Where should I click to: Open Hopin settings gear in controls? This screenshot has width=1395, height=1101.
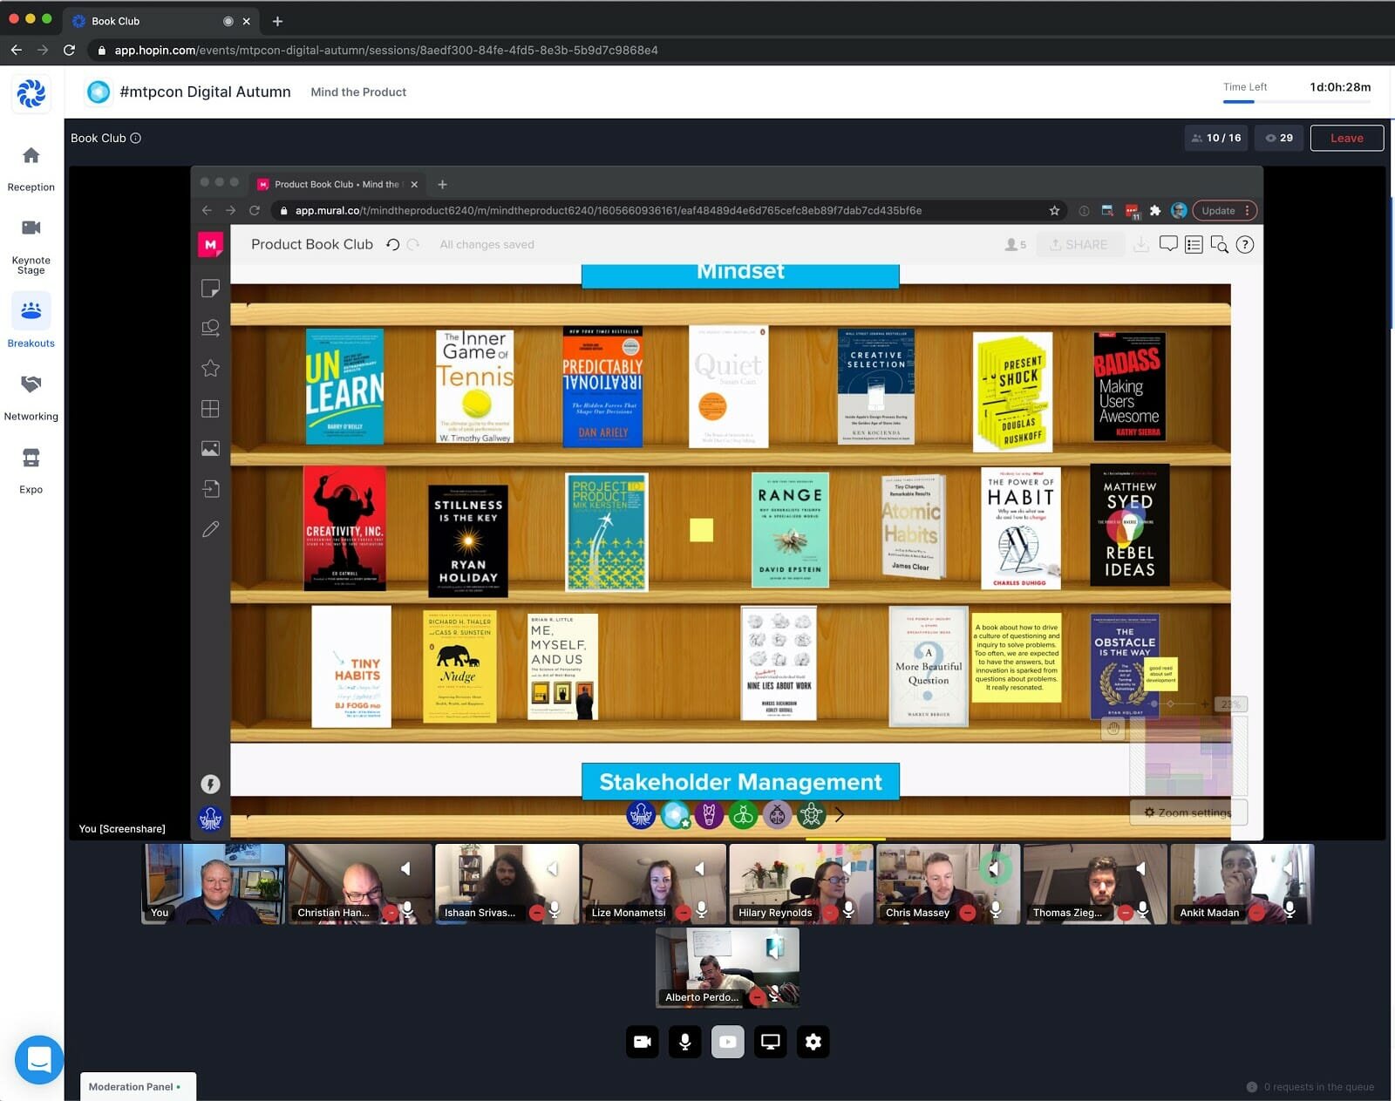pos(813,1042)
